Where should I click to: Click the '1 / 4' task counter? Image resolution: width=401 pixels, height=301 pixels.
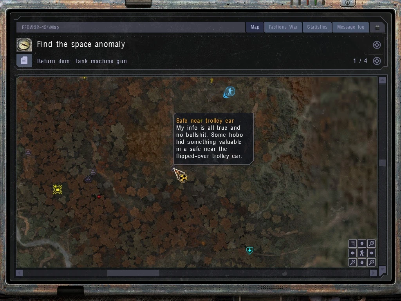click(360, 61)
